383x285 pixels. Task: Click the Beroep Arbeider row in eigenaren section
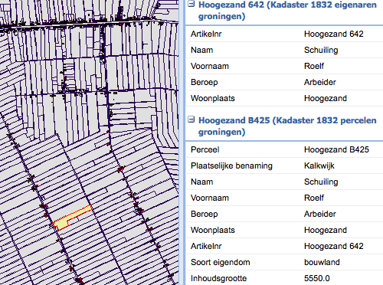284,82
